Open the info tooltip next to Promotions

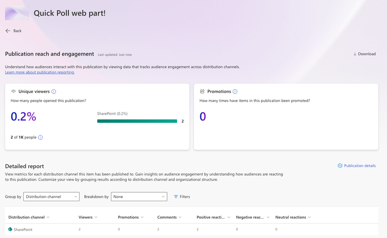click(235, 91)
